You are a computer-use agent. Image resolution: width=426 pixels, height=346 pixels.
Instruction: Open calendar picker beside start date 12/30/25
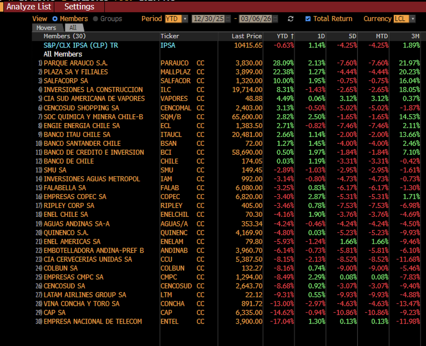click(x=228, y=19)
